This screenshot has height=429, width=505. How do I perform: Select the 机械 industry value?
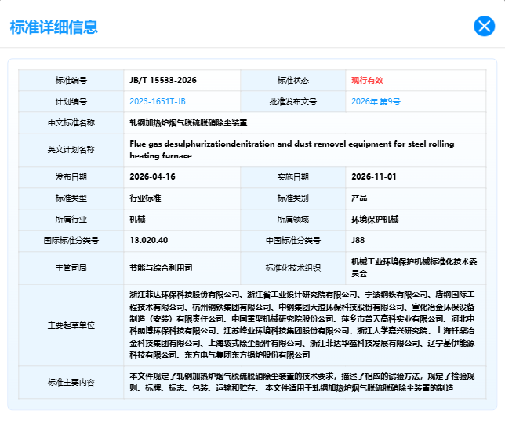(x=137, y=220)
